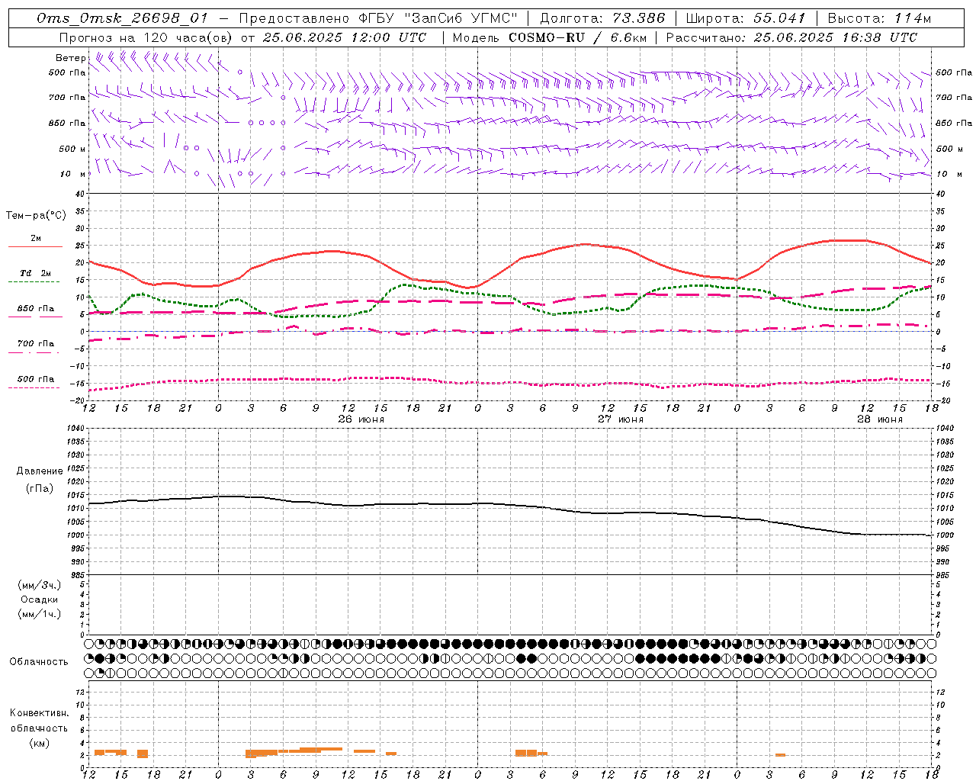The height and width of the screenshot is (781, 976).
Task: Click the Конвективн. label
Action: (x=40, y=713)
